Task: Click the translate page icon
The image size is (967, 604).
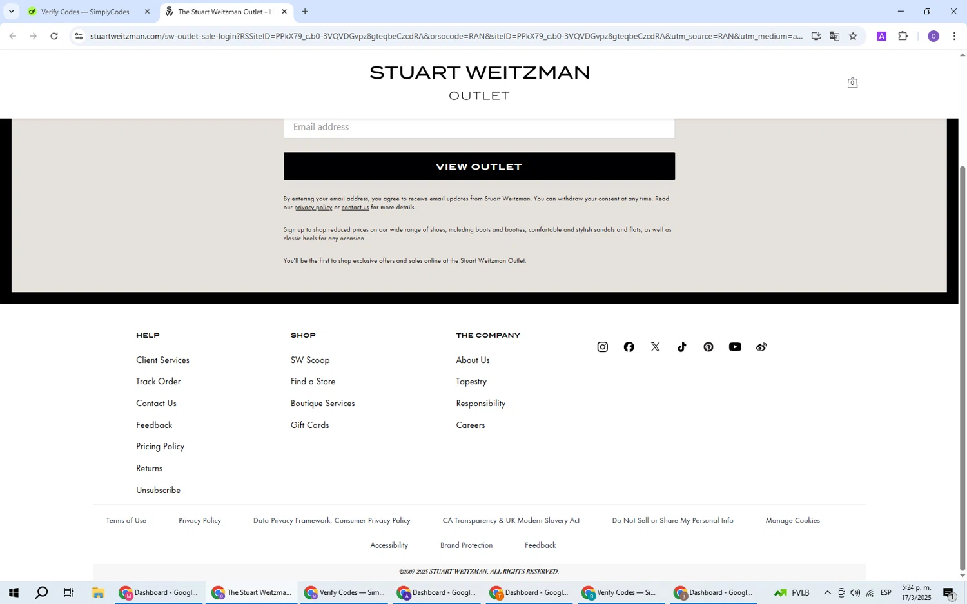Action: [834, 36]
